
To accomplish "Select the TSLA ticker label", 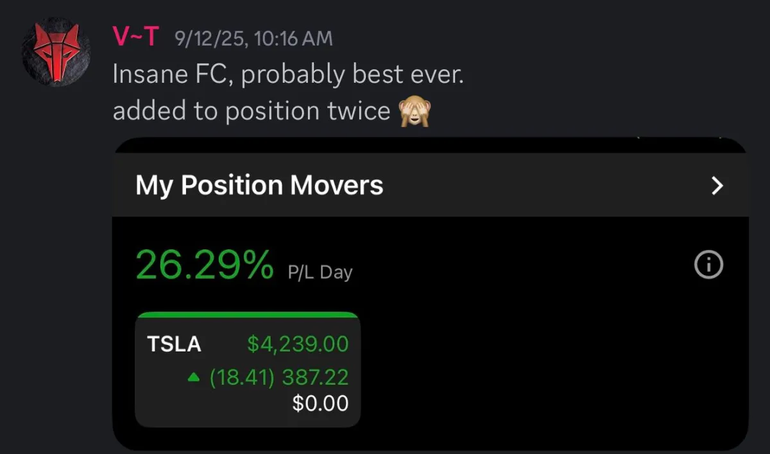I will pos(174,344).
